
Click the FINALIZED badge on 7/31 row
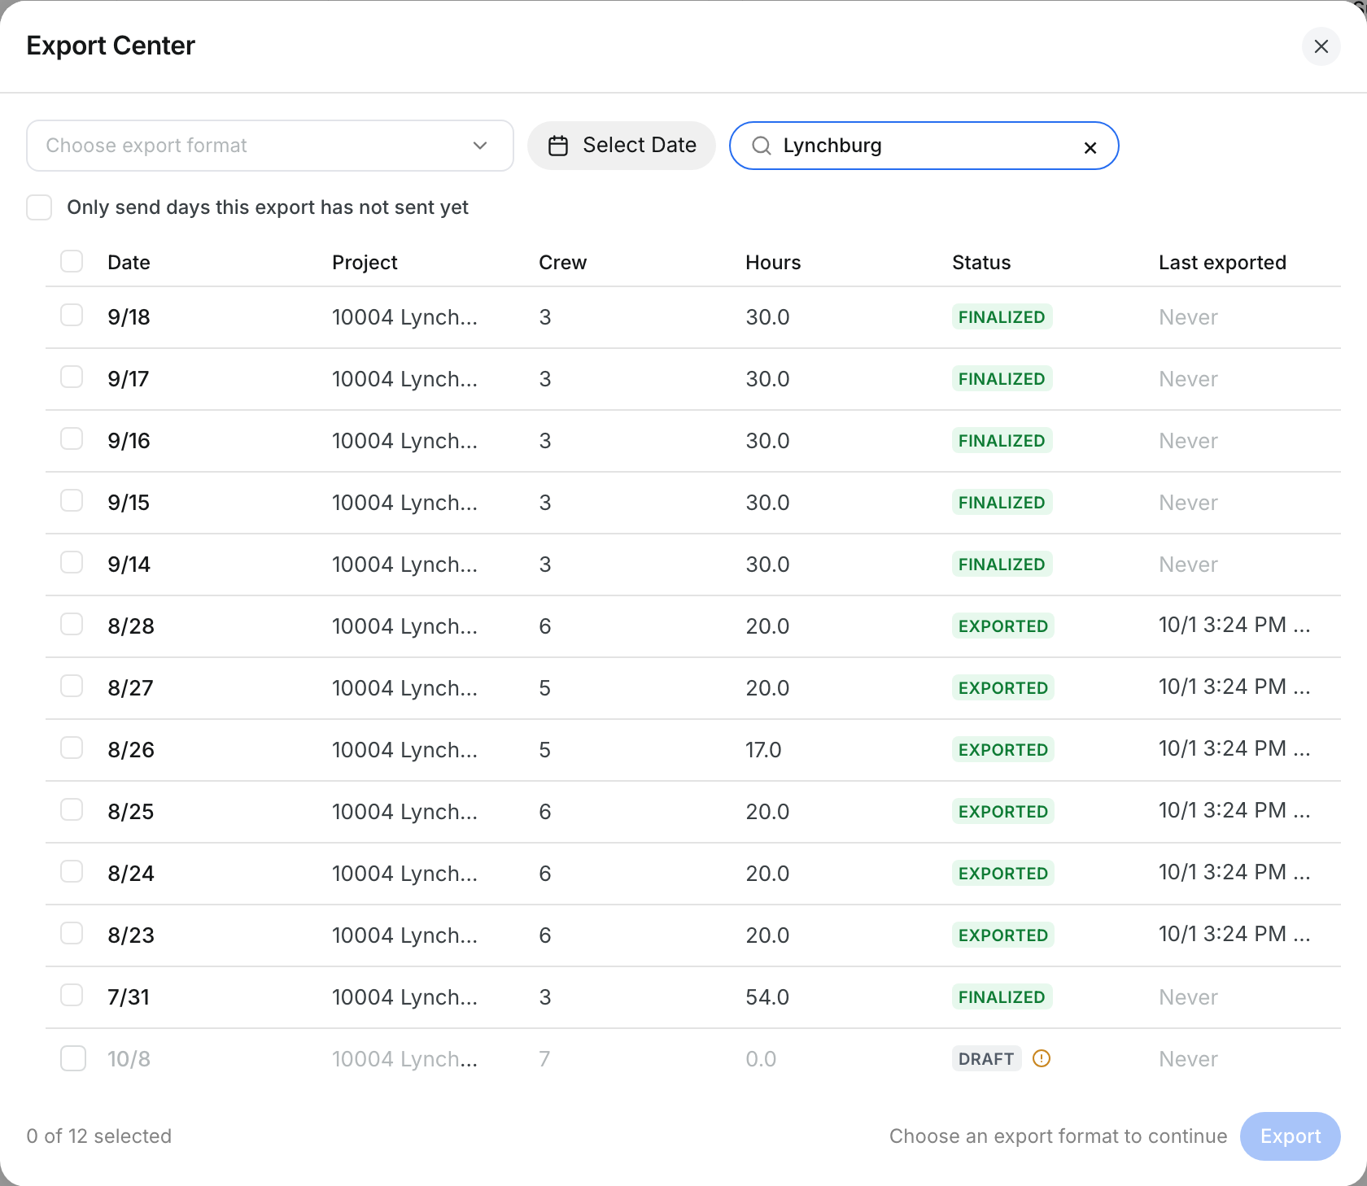click(1002, 996)
